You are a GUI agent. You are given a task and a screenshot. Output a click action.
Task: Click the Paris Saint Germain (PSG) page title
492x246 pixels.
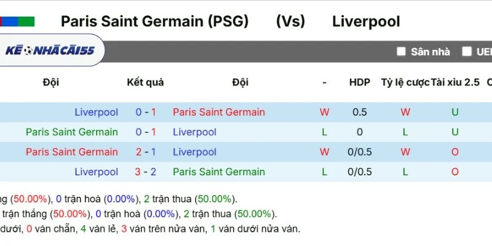click(x=155, y=22)
